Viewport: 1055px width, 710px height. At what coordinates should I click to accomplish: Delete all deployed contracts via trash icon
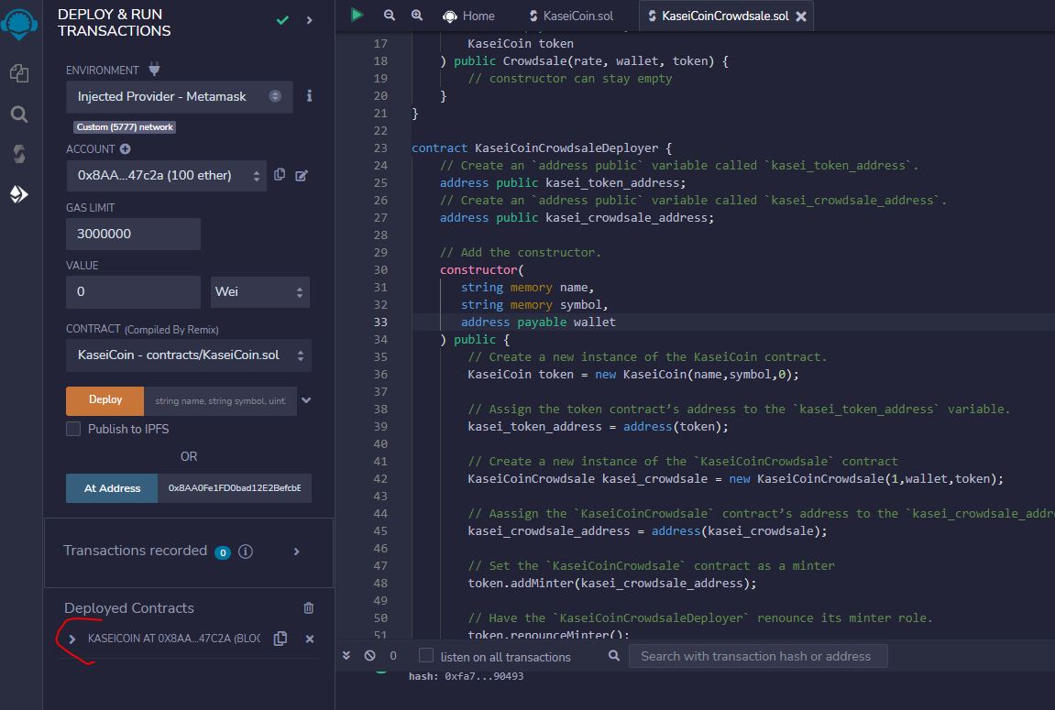(308, 607)
